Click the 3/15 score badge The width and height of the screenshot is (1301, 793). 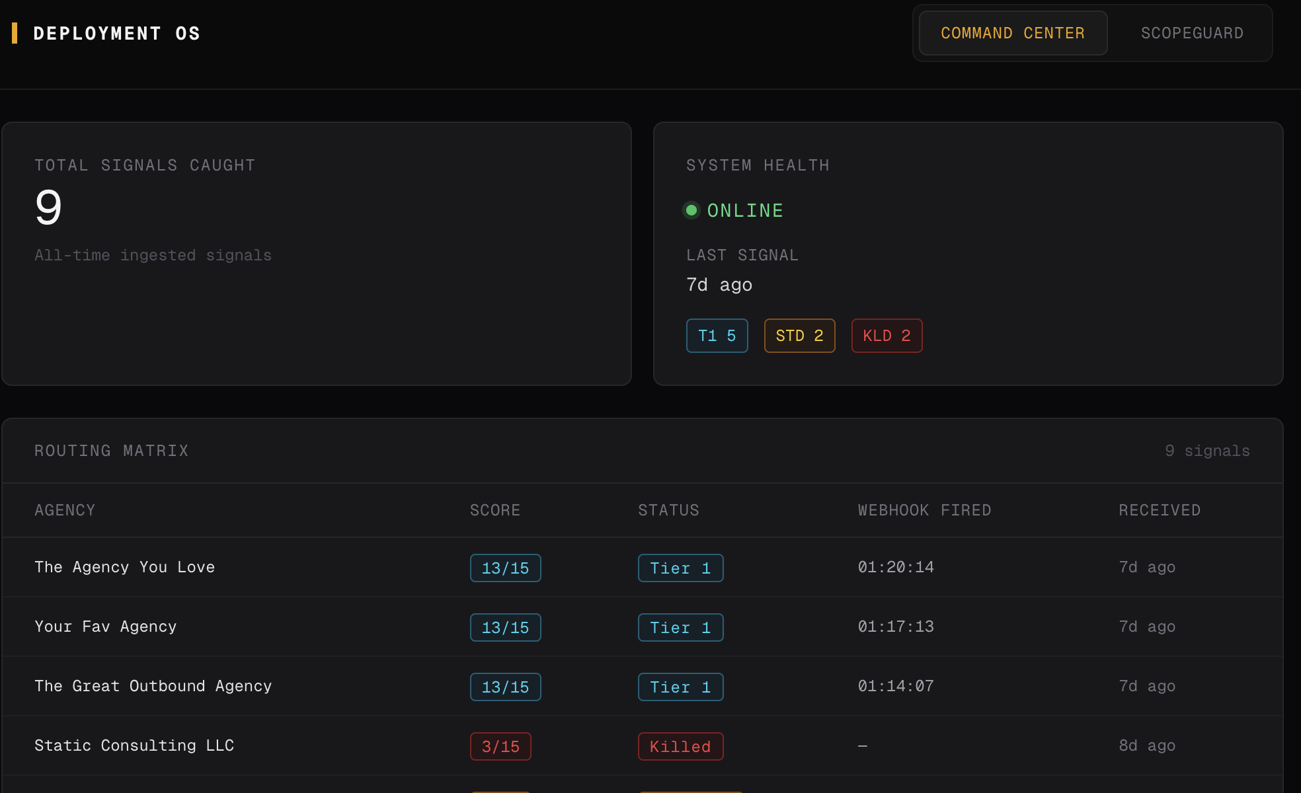[500, 746]
